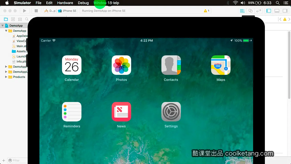Viewport: 291px width, 164px height.
Task: Open the Settings app in the simulator
Action: 171,112
